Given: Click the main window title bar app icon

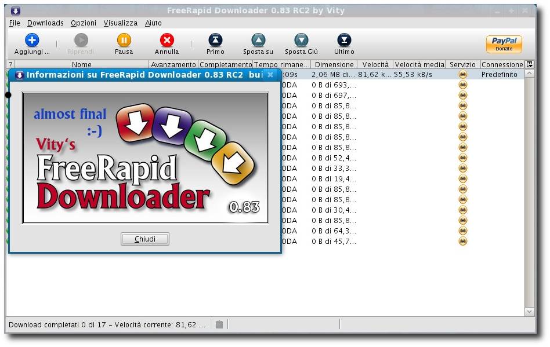Looking at the screenshot, I should coord(15,11).
